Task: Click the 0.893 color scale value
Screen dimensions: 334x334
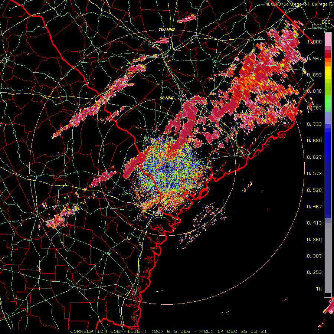Action: (x=314, y=75)
